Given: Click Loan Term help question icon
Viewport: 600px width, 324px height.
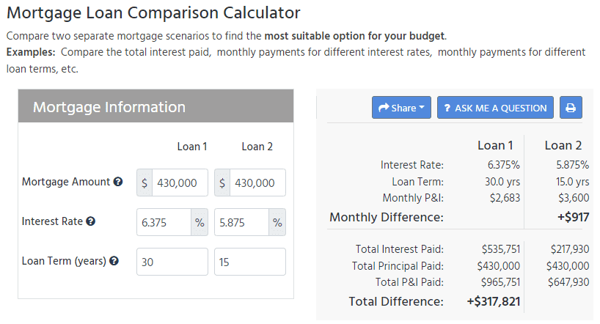Looking at the screenshot, I should 114,260.
